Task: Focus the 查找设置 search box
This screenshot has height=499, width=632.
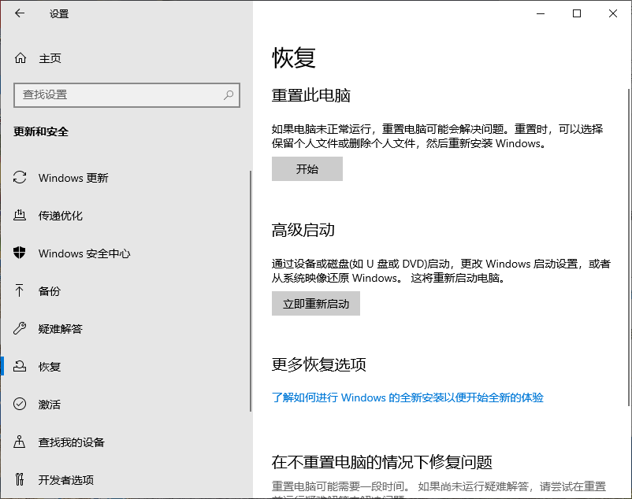Action: (118, 94)
